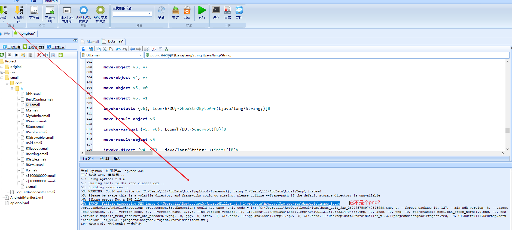Click the 卸载 uninstall icon
Image resolution: width=512 pixels, height=230 pixels.
coord(187,13)
